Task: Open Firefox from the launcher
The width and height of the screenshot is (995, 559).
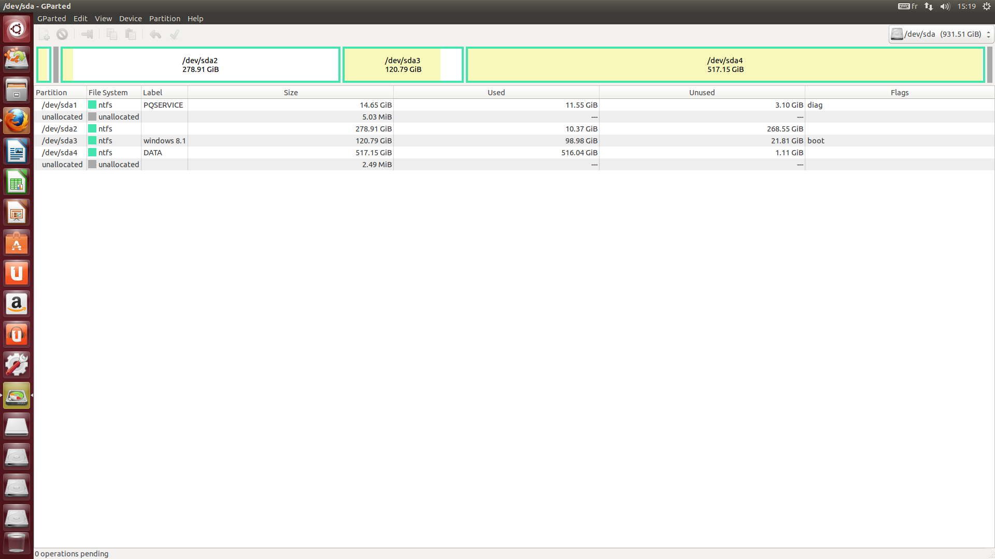Action: coord(17,121)
